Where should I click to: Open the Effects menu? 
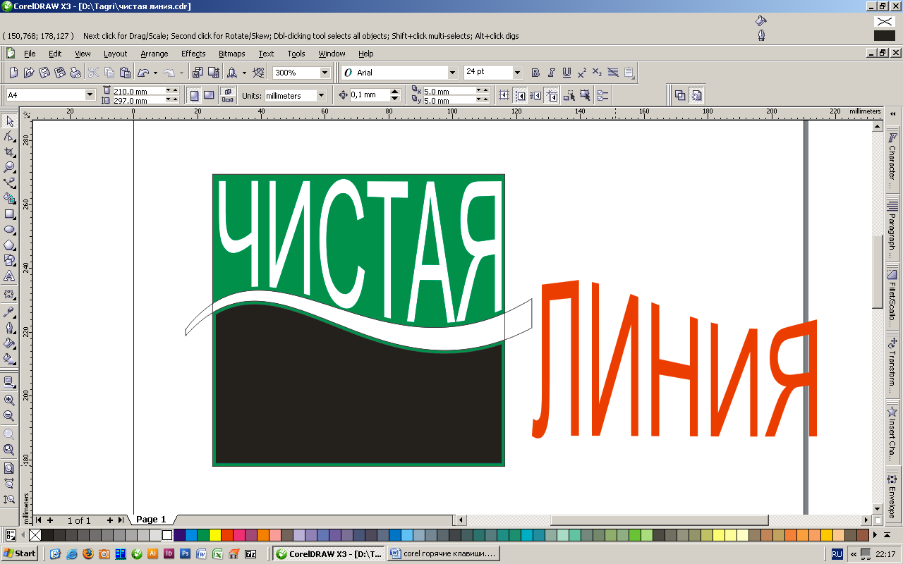193,54
